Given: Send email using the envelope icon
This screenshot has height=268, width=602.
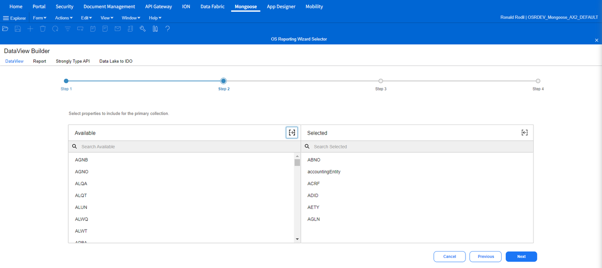Looking at the screenshot, I should (x=118, y=29).
